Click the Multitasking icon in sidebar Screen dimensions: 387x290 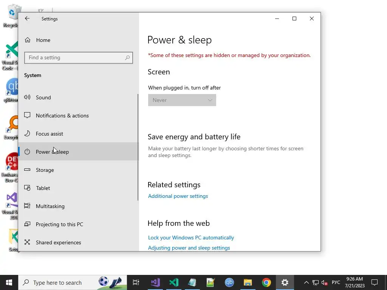coord(27,206)
